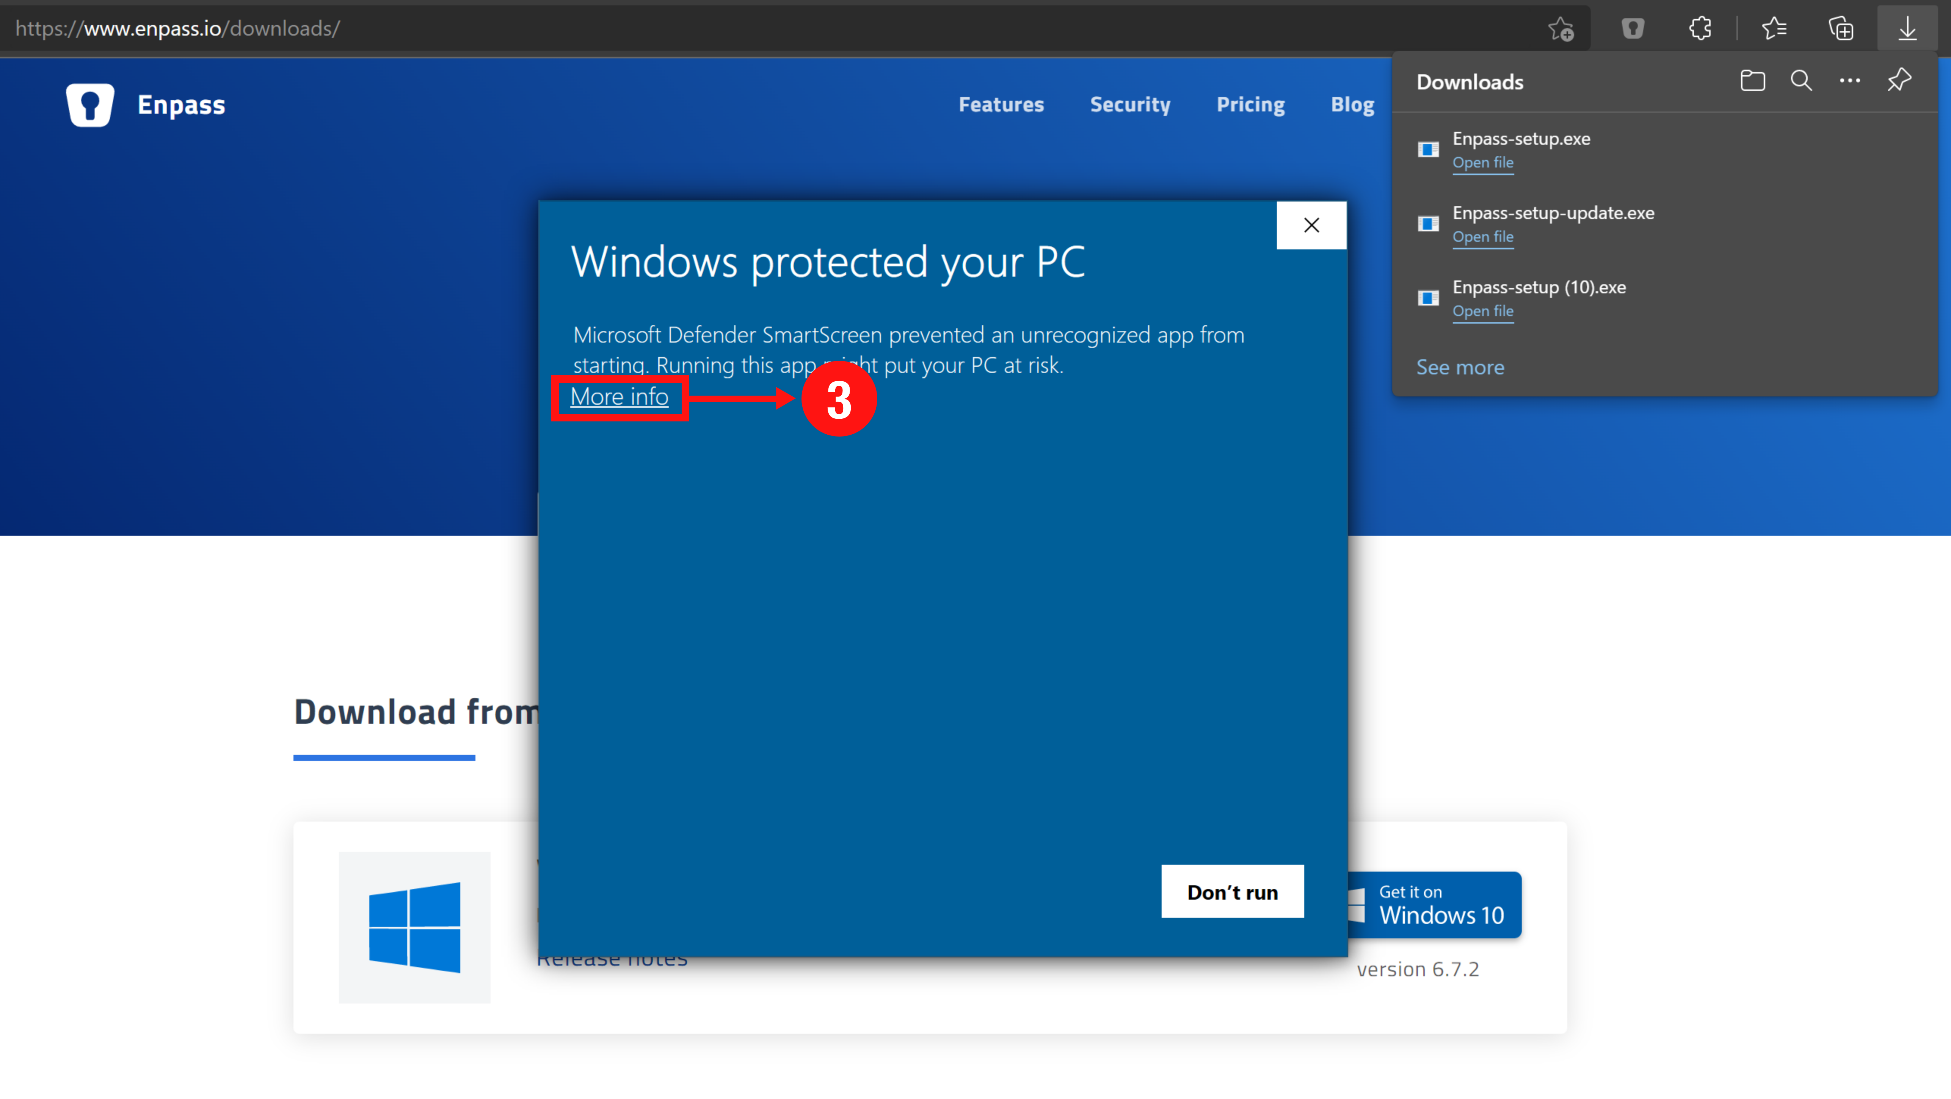Screen dimensions: 1951x1099
Task: Click the Enpass-setup-update.exe file name
Action: click(x=1553, y=213)
